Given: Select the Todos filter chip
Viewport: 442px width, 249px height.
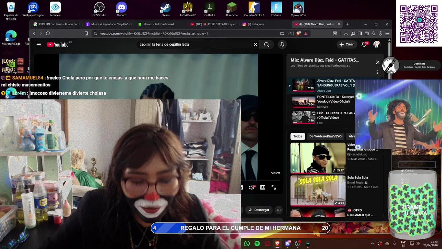Looking at the screenshot, I should coord(298,136).
